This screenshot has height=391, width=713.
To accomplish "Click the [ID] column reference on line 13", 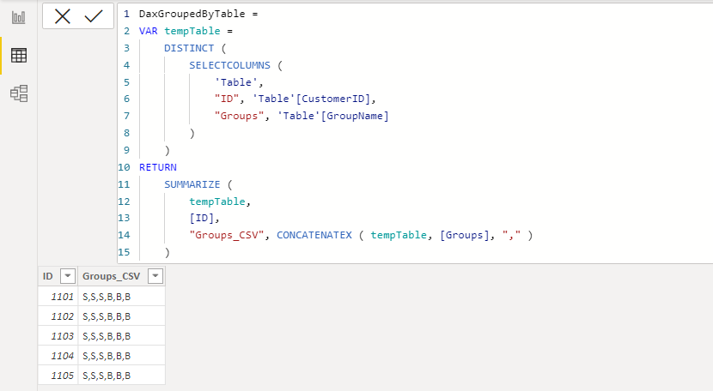I will 201,218.
